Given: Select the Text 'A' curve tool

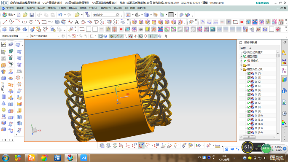Looking at the screenshot, I should (x=77, y=22).
